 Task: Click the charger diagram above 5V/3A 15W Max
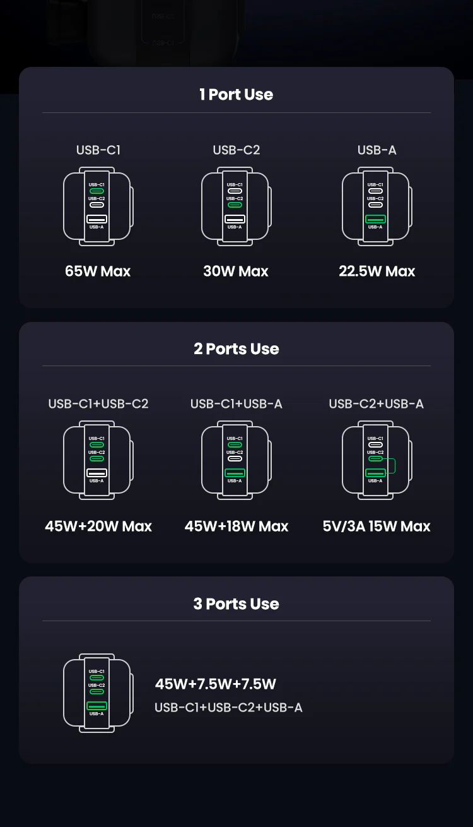point(376,460)
